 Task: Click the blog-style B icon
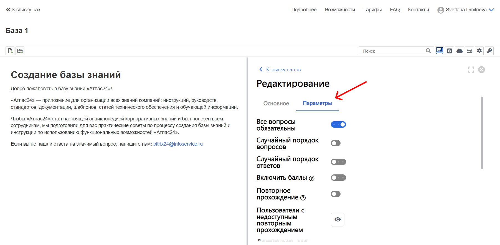[450, 51]
